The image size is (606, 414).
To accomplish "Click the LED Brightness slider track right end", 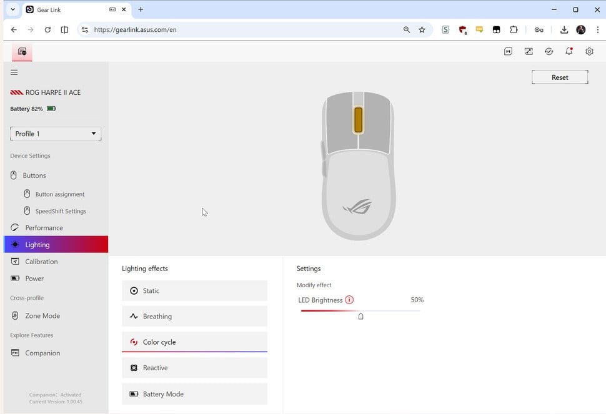I will coord(418,310).
